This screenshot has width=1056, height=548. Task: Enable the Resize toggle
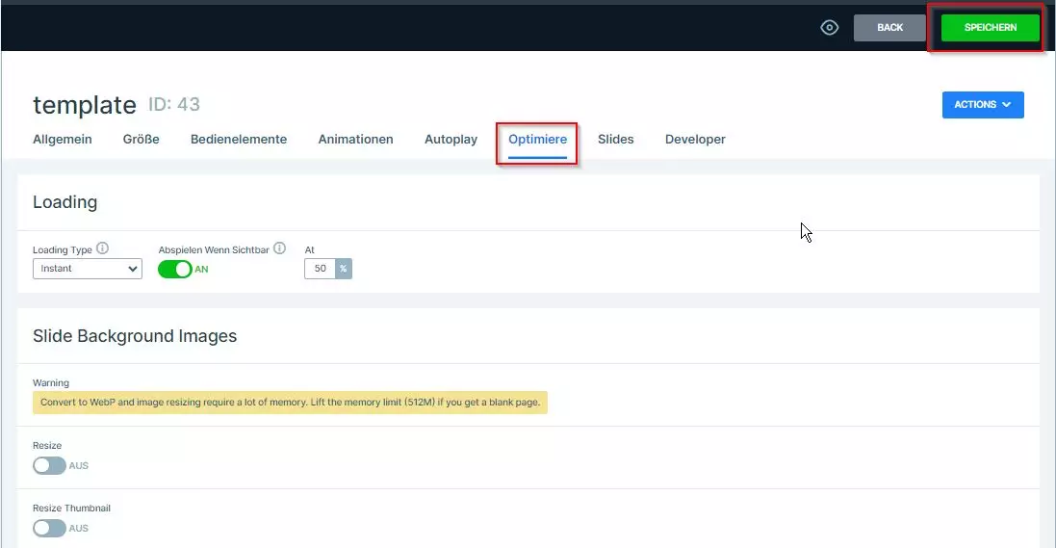click(49, 465)
